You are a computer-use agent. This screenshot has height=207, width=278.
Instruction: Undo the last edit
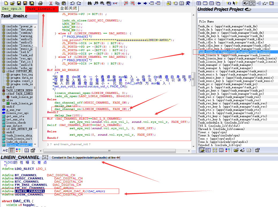[72, 3]
